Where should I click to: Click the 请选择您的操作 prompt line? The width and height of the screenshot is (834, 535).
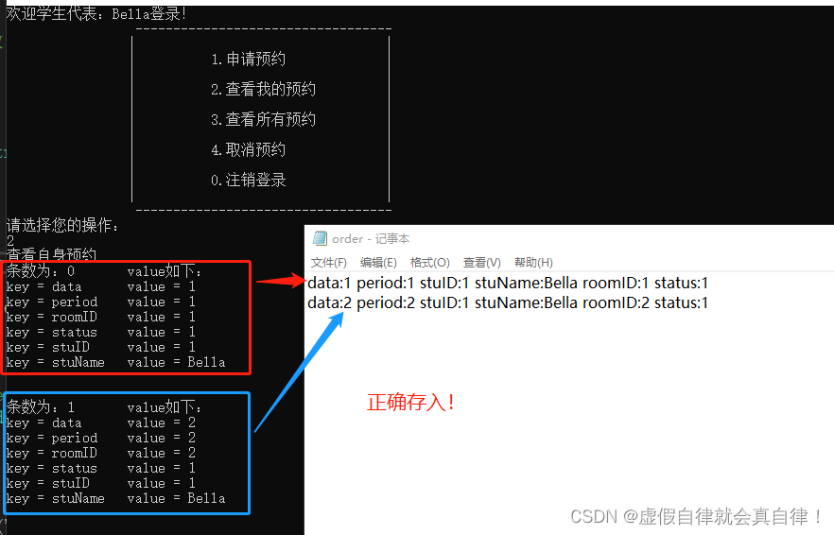tap(62, 226)
